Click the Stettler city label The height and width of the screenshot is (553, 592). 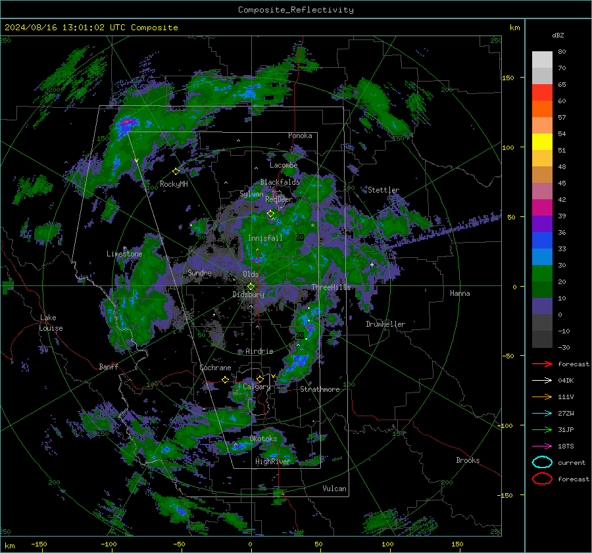(383, 190)
